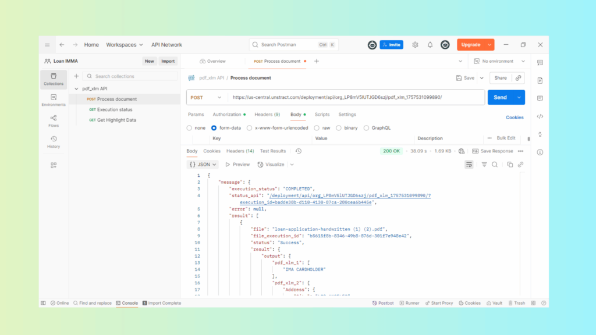Viewport: 596px width, 335px height.
Task: Click the Cookies link
Action: (515, 117)
